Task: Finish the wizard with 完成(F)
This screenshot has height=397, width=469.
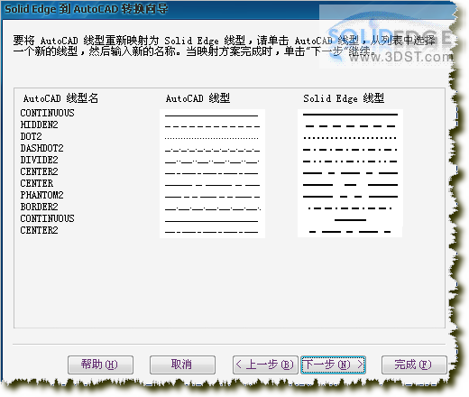Action: (x=414, y=365)
